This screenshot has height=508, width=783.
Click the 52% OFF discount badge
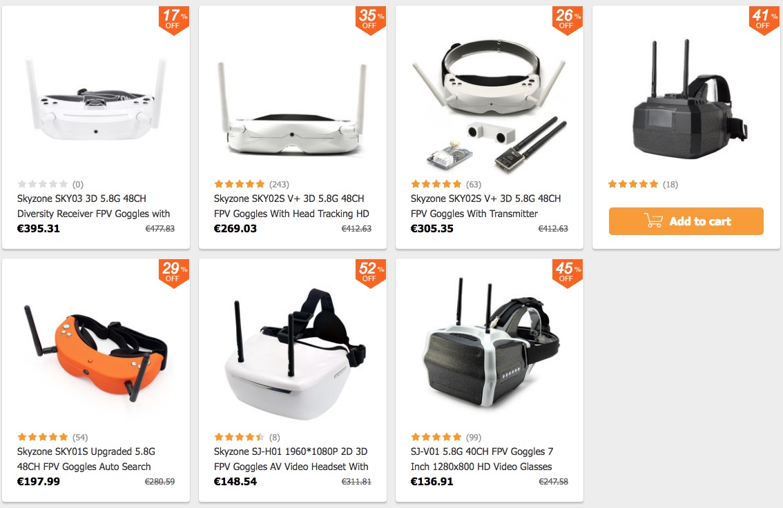click(x=371, y=273)
